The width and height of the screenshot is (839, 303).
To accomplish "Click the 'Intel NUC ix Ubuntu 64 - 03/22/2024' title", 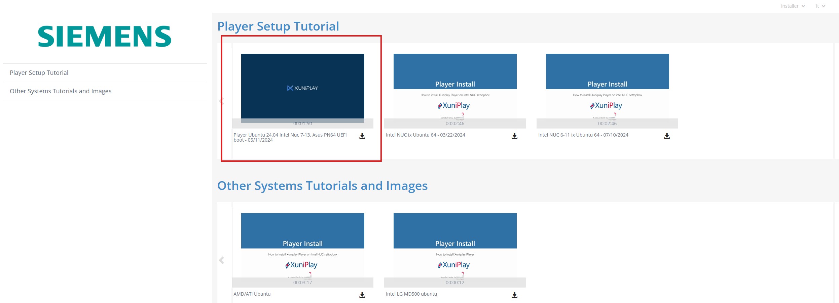I will pyautogui.click(x=425, y=135).
